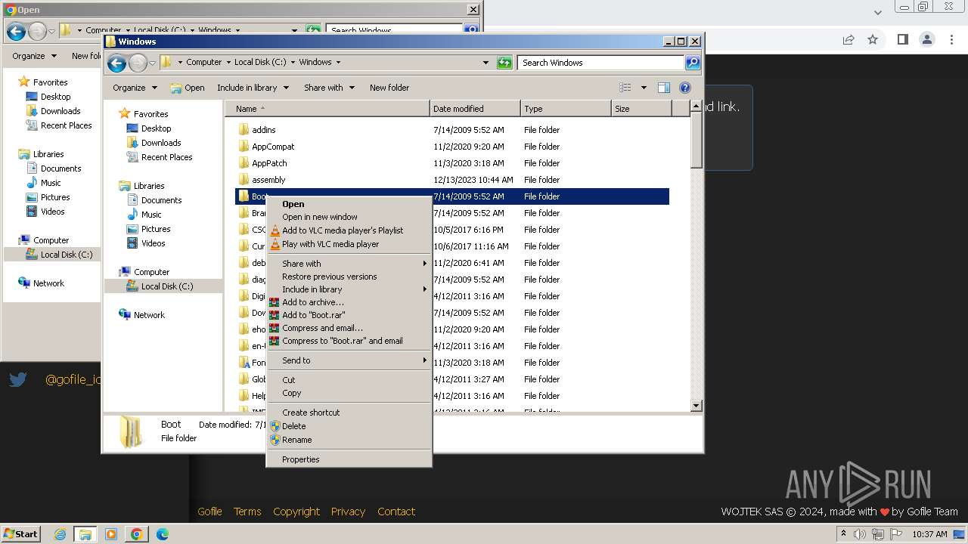Click the Chrome profile avatar icon
This screenshot has width=968, height=544.
click(926, 39)
